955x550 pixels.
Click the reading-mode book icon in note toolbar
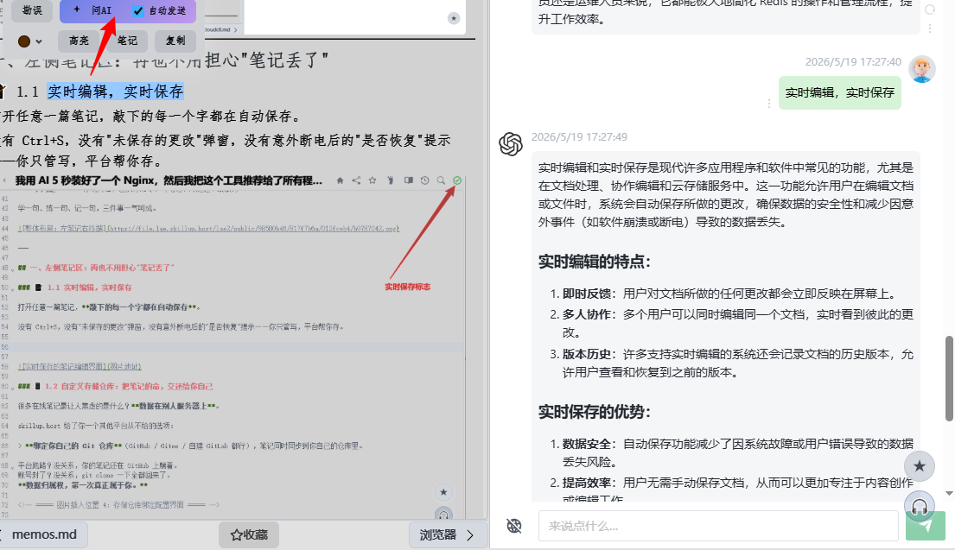tap(408, 180)
